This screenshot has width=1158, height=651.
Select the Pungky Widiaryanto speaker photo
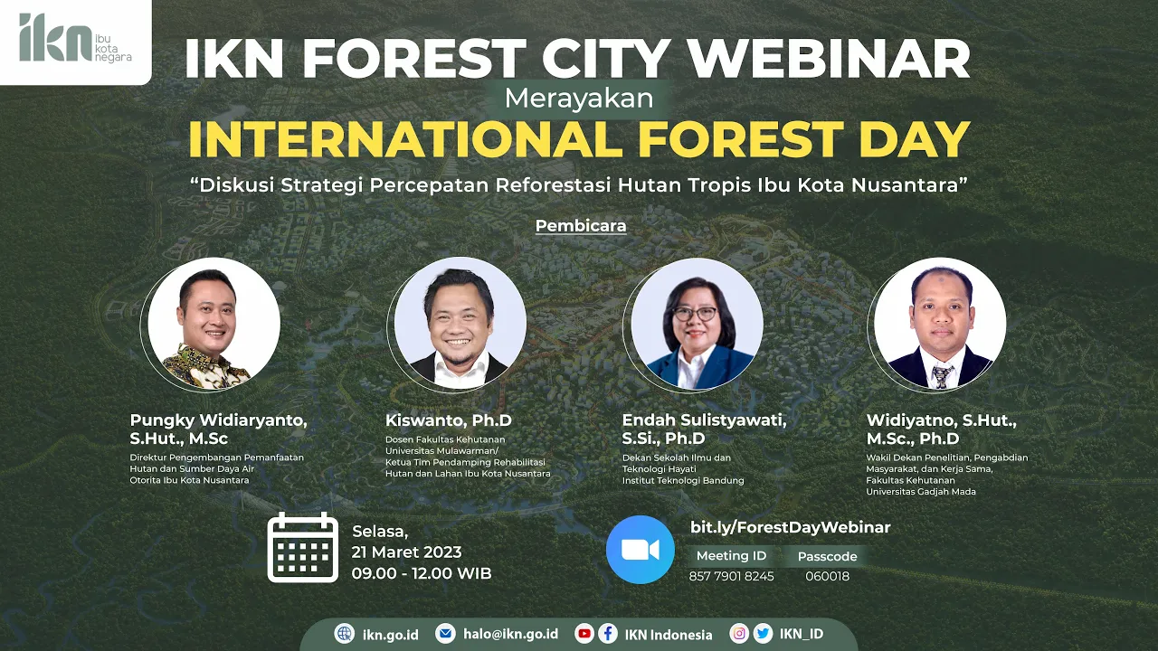213,324
